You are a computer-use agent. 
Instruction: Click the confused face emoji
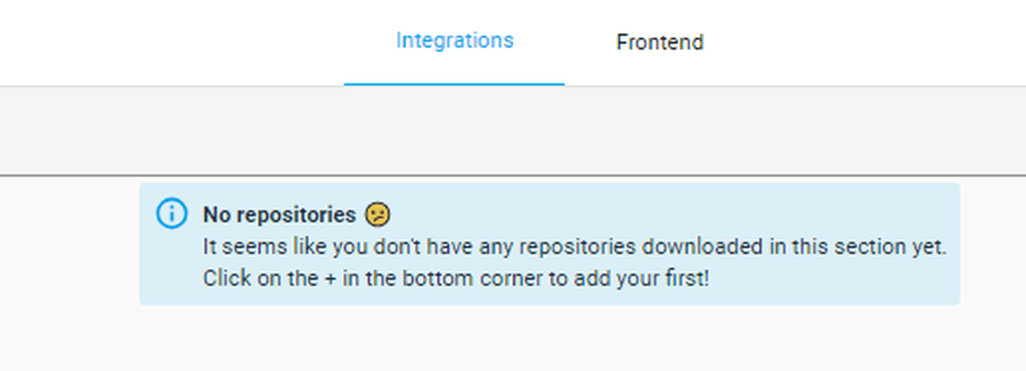tap(378, 214)
